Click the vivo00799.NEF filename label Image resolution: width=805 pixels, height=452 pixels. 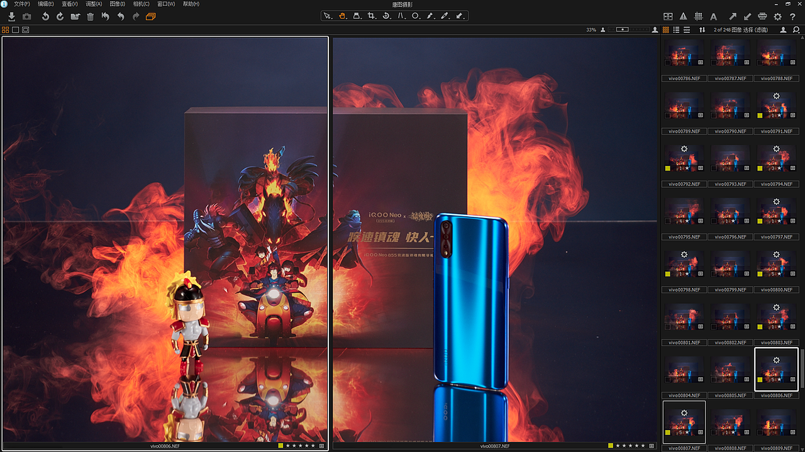(730, 290)
